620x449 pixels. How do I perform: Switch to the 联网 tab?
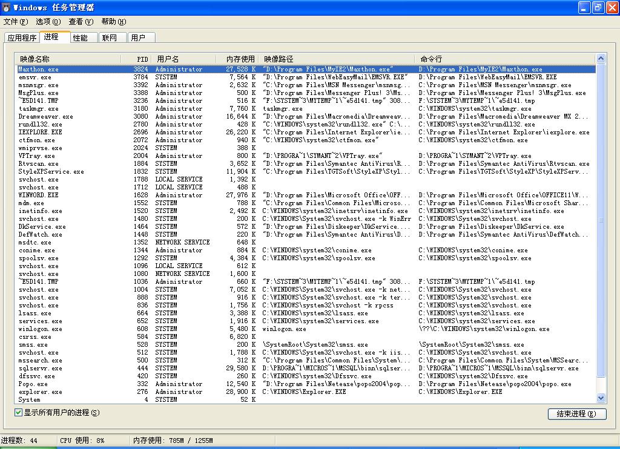[113, 38]
